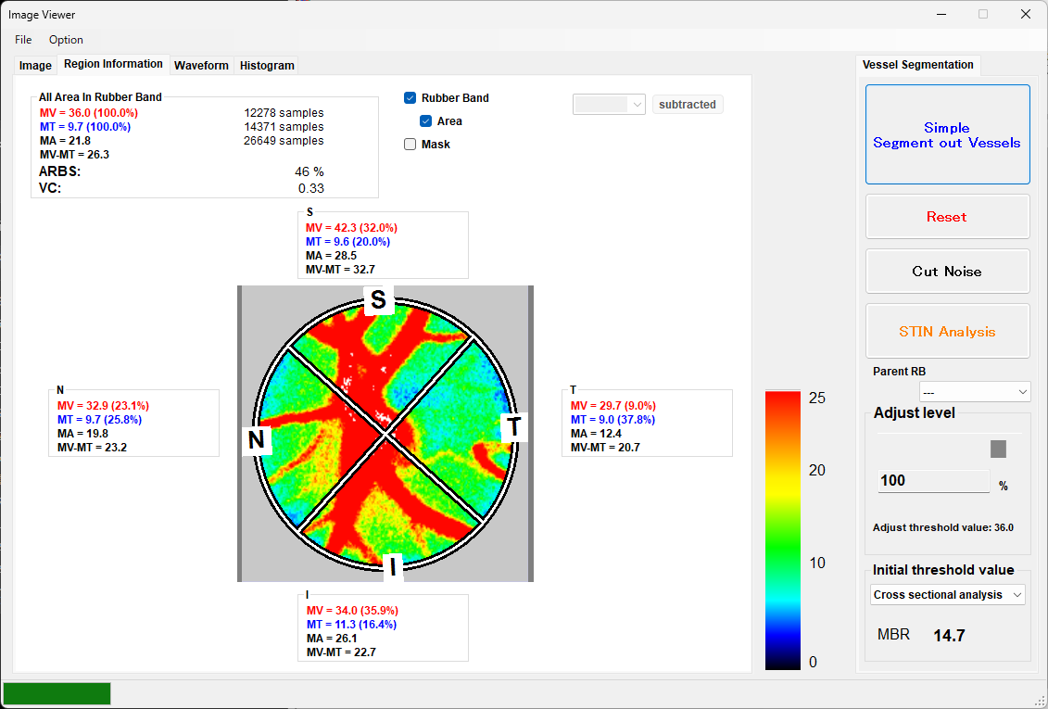Click the color scale legend bar
1048x709 pixels.
click(783, 529)
